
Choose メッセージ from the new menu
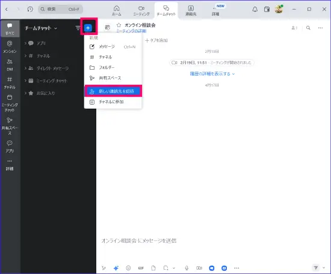point(113,47)
